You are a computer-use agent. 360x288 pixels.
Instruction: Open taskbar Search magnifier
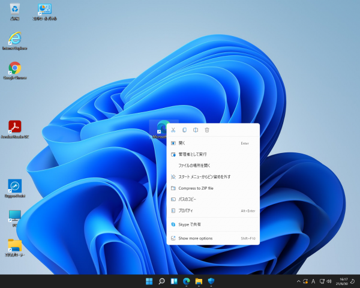coord(161,281)
